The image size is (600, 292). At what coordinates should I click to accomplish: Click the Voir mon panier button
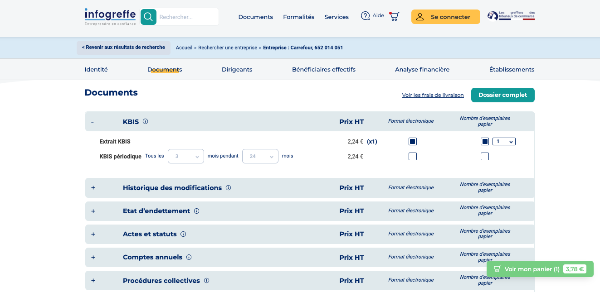540,269
